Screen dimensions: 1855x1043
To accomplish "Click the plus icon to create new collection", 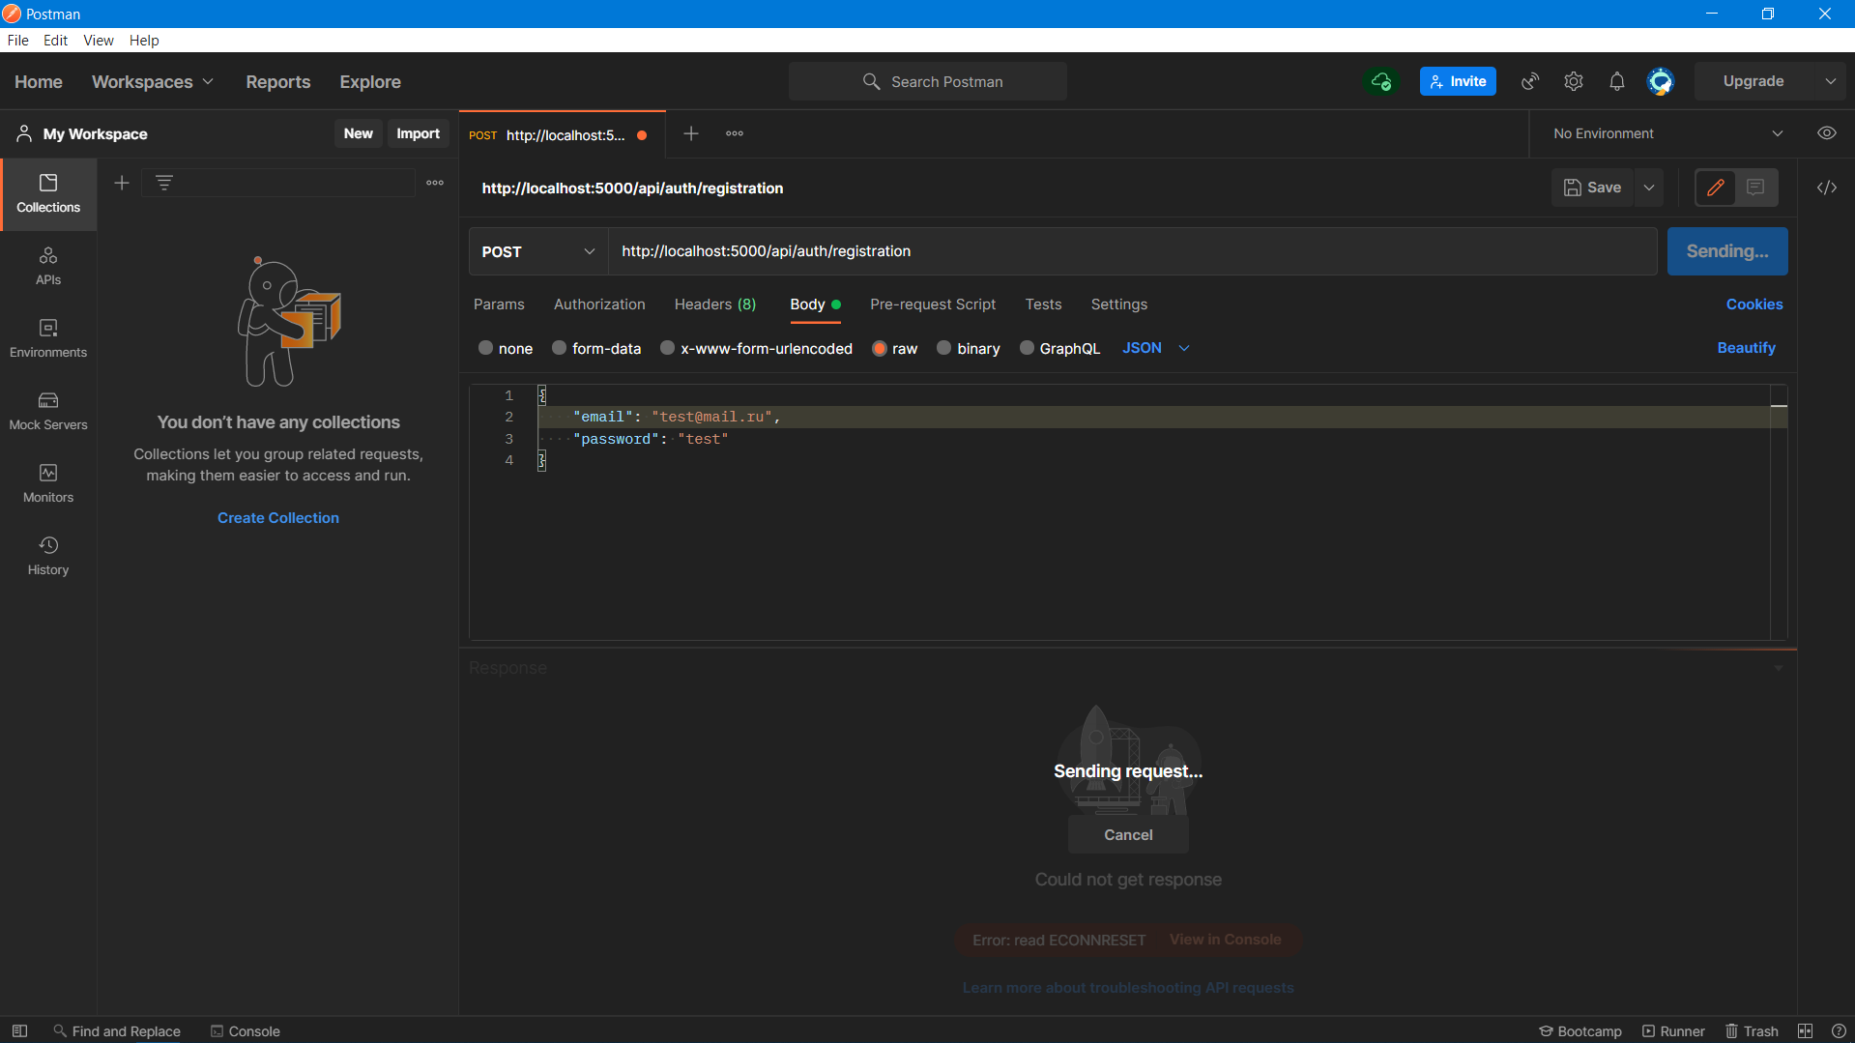I will (x=122, y=183).
